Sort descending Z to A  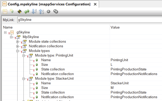coord(41,12)
